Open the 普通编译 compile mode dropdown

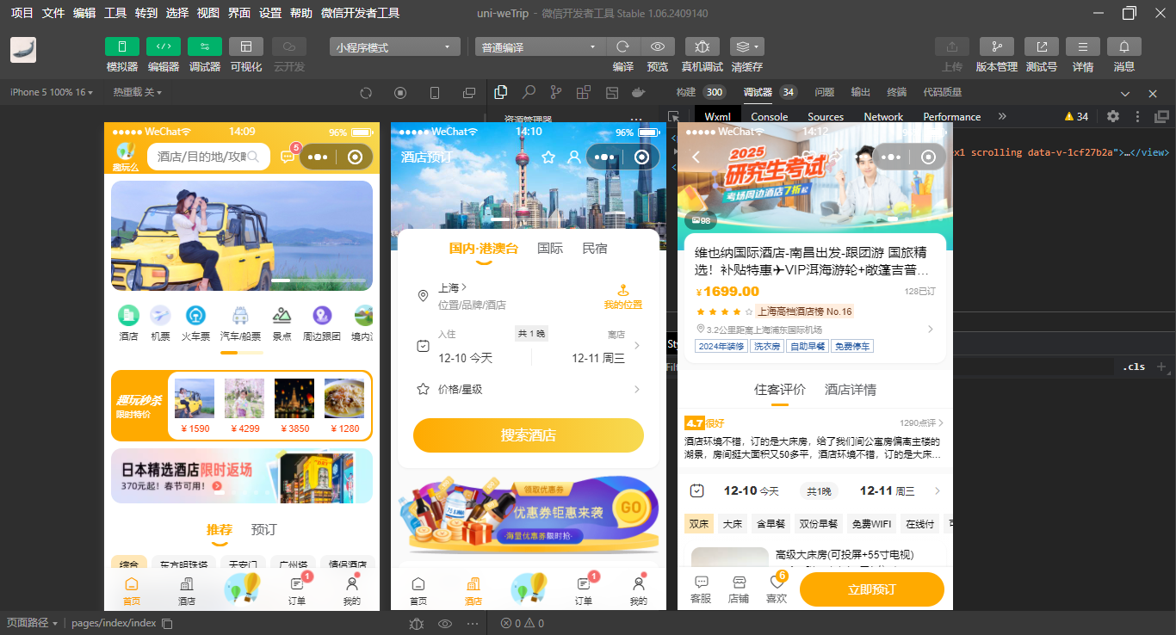click(x=541, y=47)
